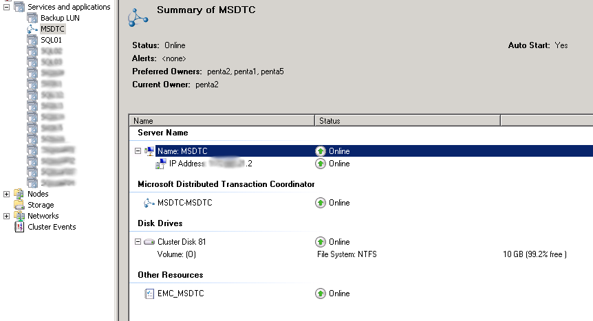Click the Networks folder icon
This screenshot has width=593, height=321.
(19, 216)
